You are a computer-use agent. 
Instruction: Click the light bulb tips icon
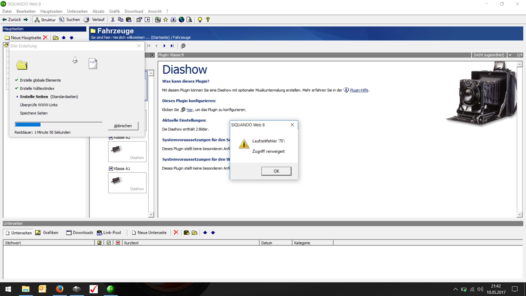coord(200,19)
